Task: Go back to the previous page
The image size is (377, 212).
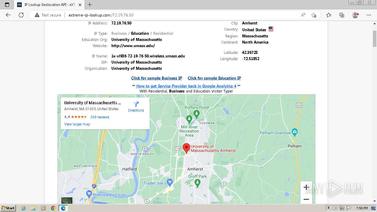Action: (8, 15)
